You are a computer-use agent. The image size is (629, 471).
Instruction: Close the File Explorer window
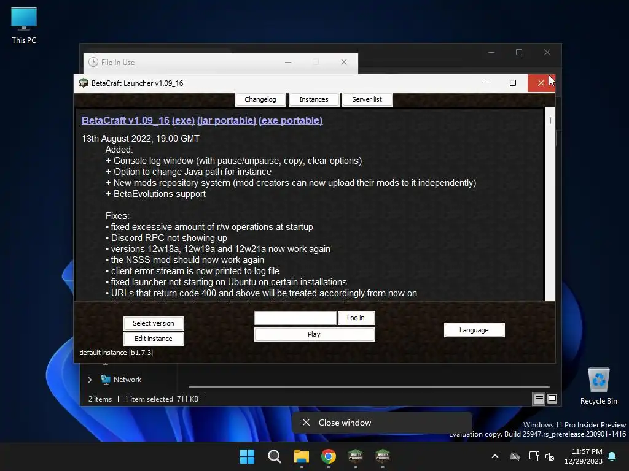click(547, 53)
